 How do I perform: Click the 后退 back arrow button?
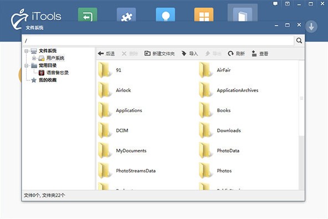106,54
